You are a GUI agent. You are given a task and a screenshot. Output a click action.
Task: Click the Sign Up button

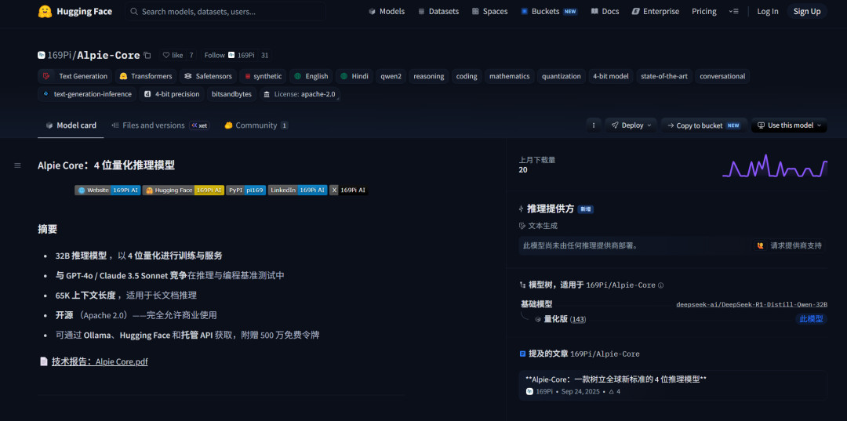807,11
